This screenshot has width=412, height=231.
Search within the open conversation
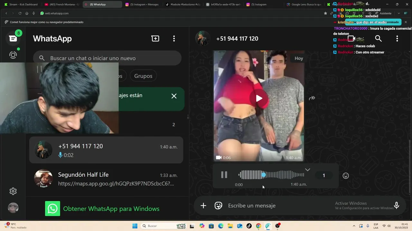coord(378,38)
